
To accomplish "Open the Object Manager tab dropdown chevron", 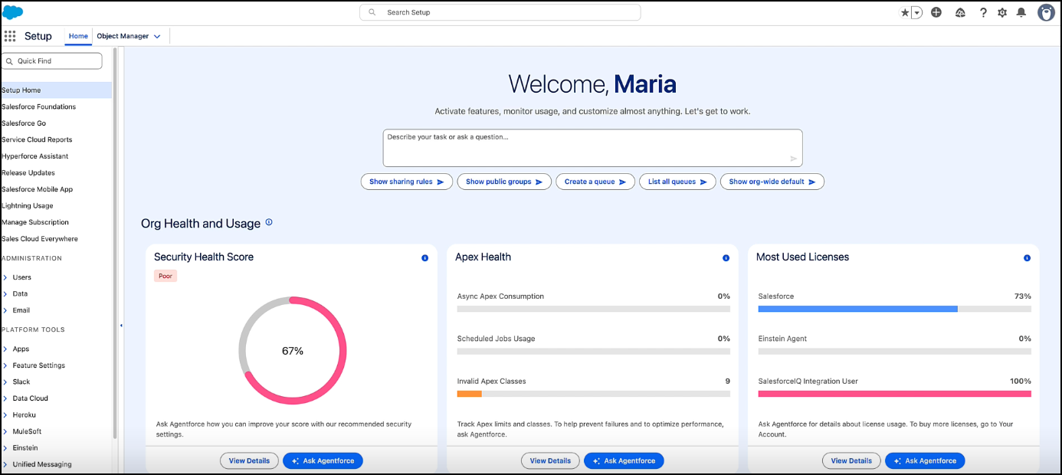I will [x=157, y=37].
